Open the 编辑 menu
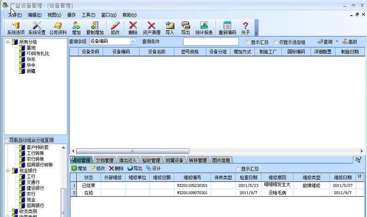 pos(35,15)
